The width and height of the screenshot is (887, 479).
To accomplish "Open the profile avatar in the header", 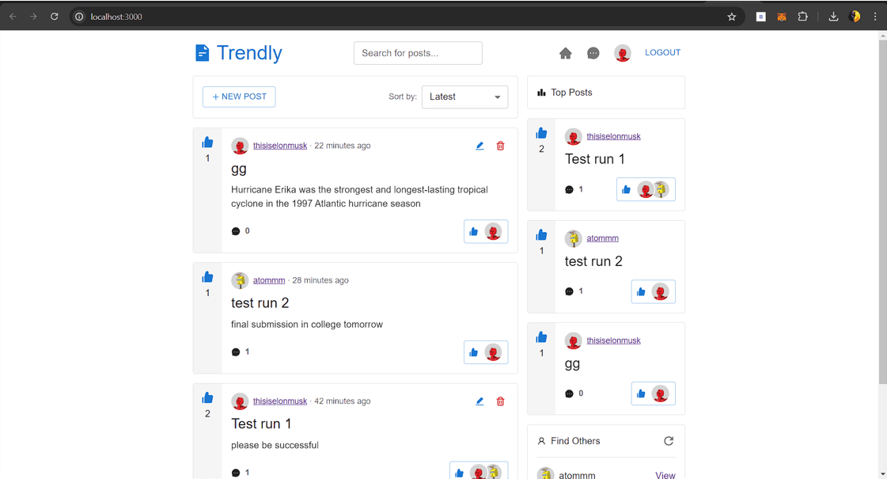I will (622, 53).
